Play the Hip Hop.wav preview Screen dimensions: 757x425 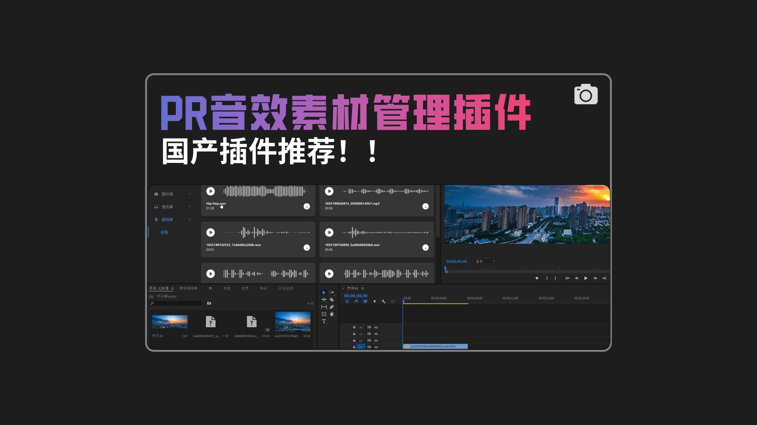211,191
